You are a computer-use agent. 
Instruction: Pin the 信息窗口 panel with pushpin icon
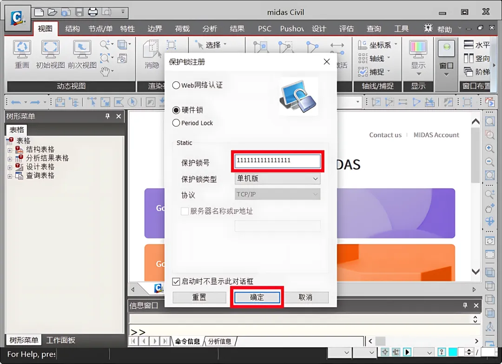tap(465, 305)
